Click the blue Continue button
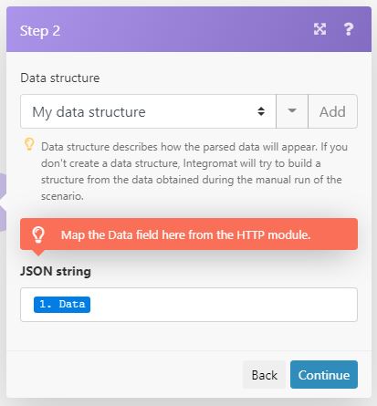The image size is (377, 406). point(324,375)
